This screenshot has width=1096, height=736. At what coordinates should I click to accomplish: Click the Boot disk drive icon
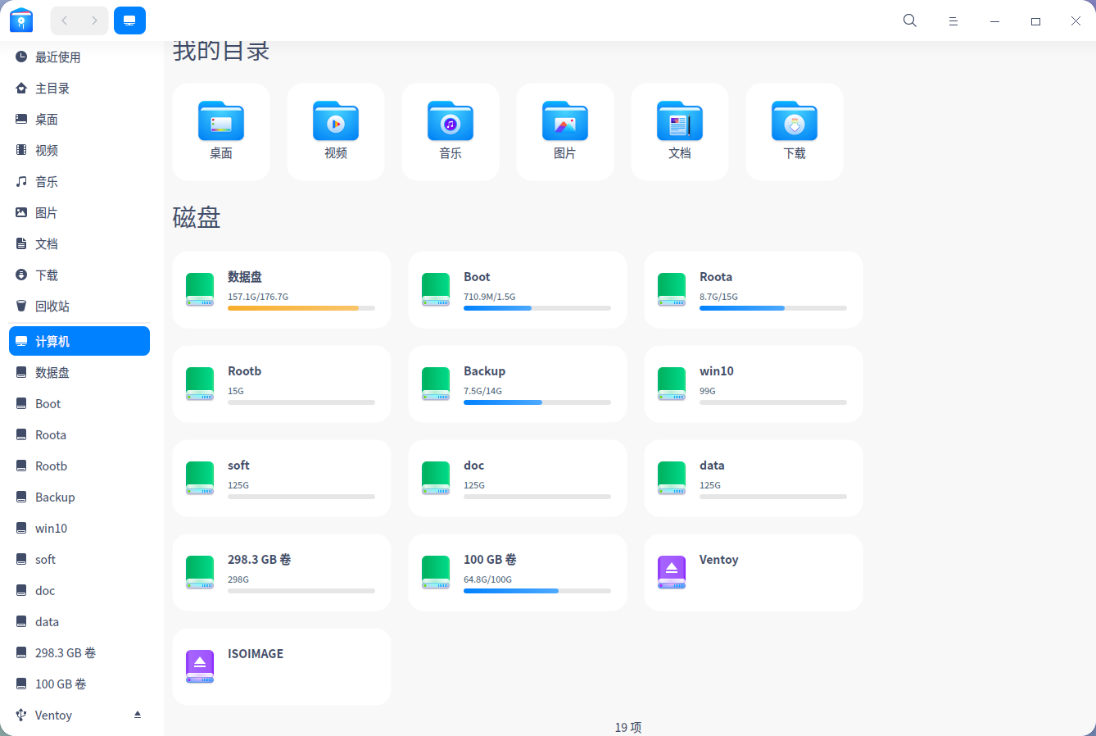[x=436, y=290]
